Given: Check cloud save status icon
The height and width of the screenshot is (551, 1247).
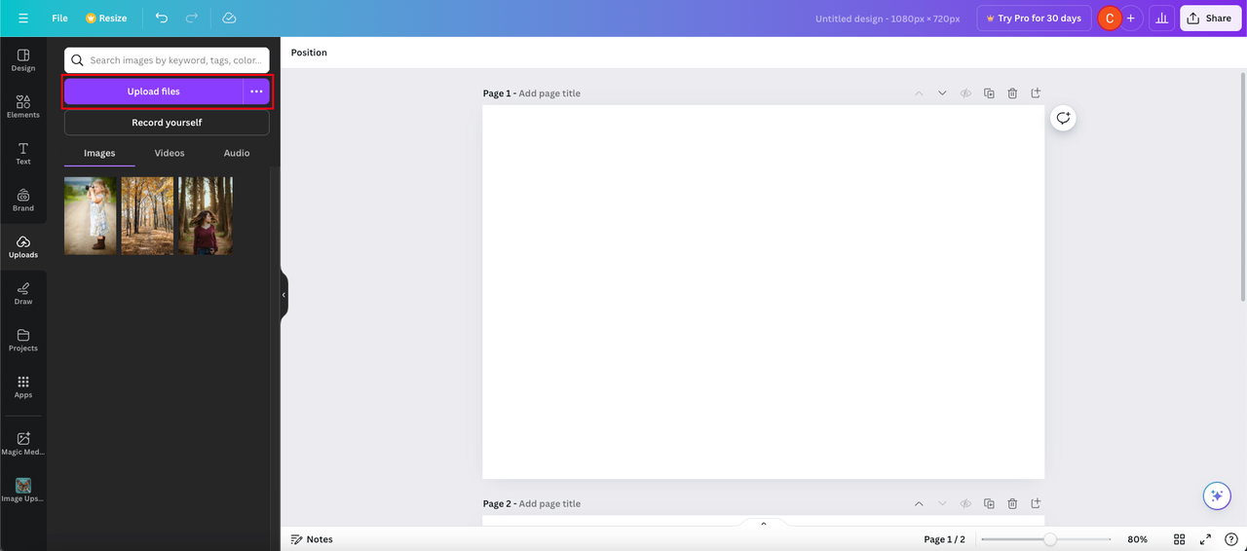Looking at the screenshot, I should click(229, 18).
